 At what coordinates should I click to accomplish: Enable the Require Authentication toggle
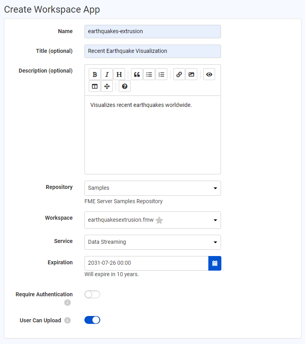click(92, 294)
